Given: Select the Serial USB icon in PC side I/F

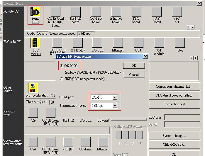Looking at the screenshot, I should tap(35, 12).
